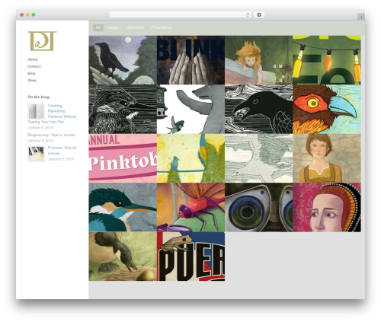Open the red dragonfly illustration
381x322 pixels.
190,207
